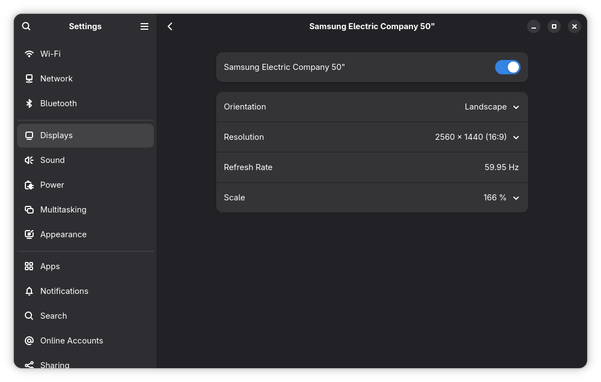Open Wi-Fi settings panel

85,53
